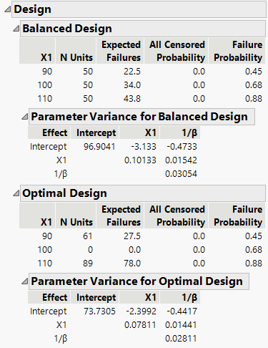Click N Units value 89 in Optimal Design
This screenshot has width=268, height=348.
[x=88, y=264]
